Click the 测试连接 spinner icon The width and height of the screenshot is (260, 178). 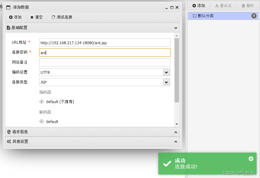tap(53, 17)
